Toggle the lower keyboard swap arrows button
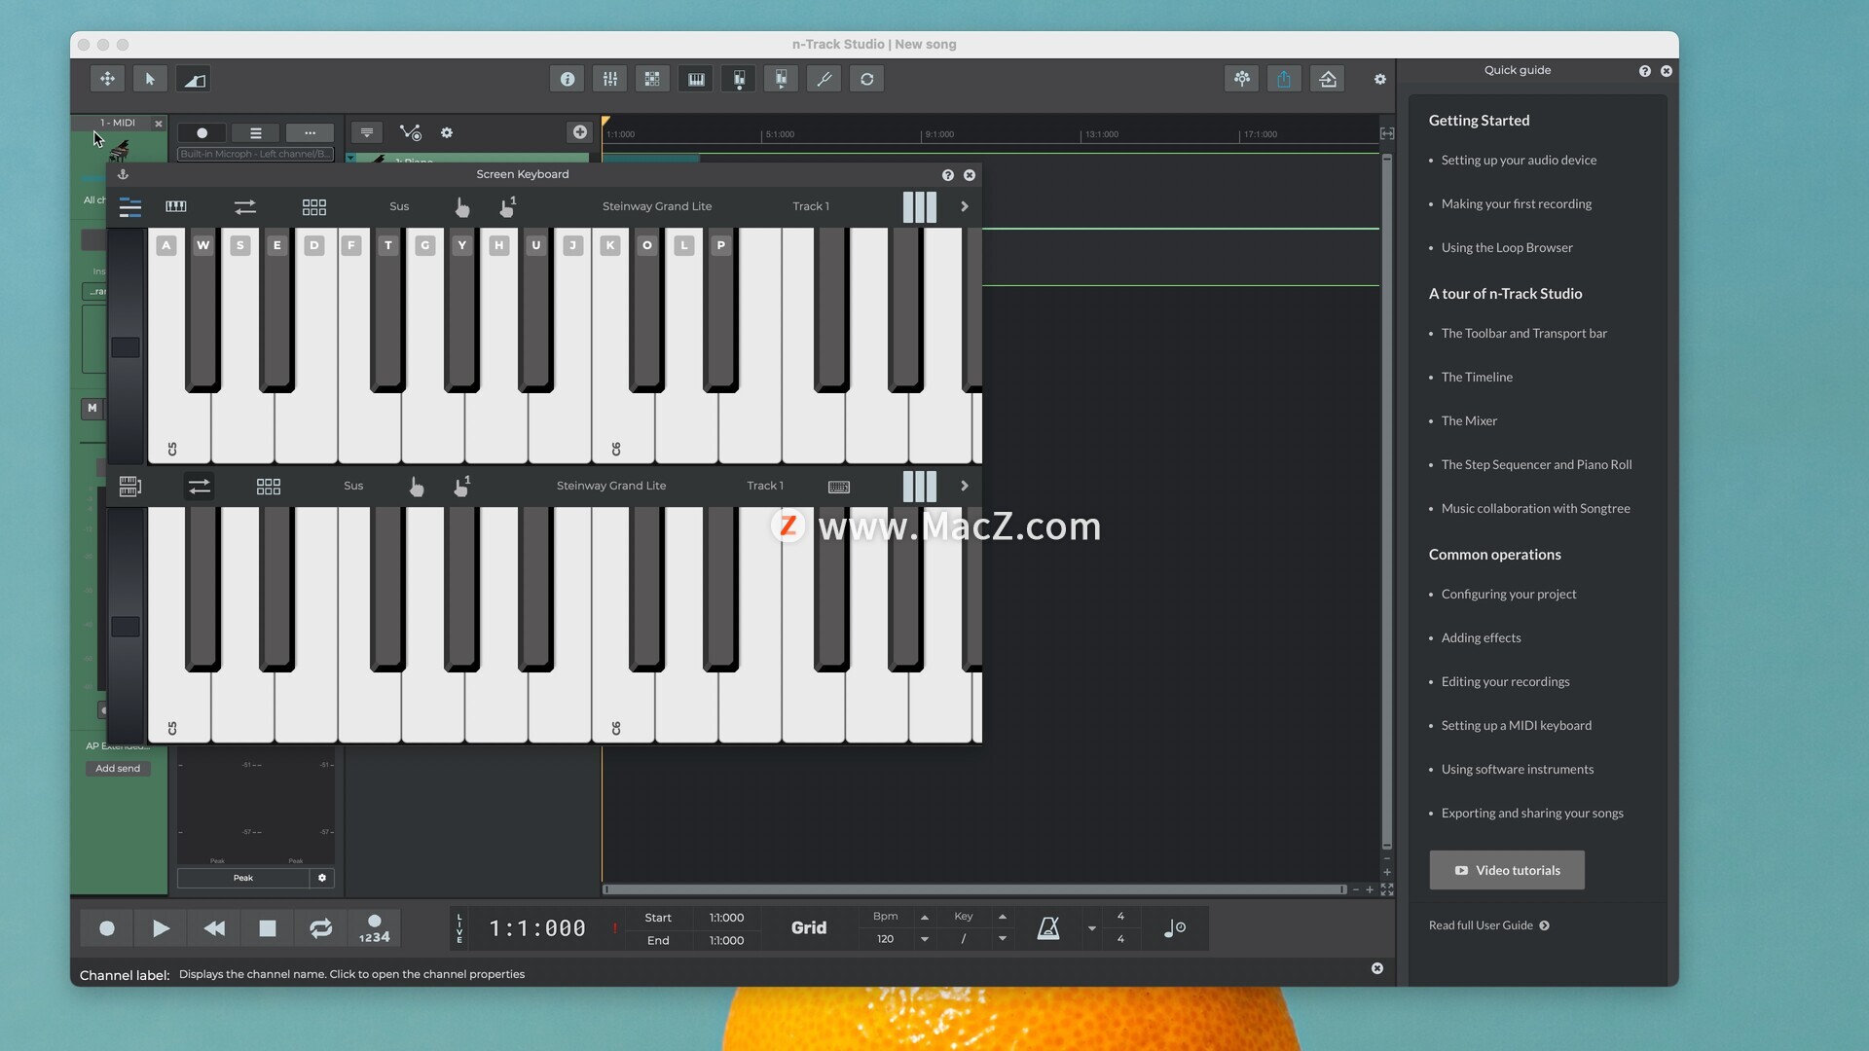 click(200, 486)
